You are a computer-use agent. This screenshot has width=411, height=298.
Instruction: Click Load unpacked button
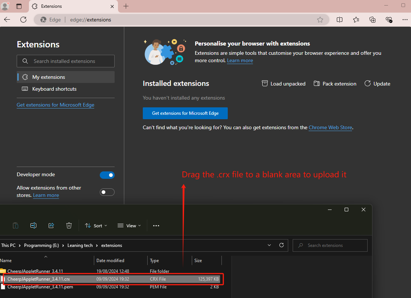point(284,84)
